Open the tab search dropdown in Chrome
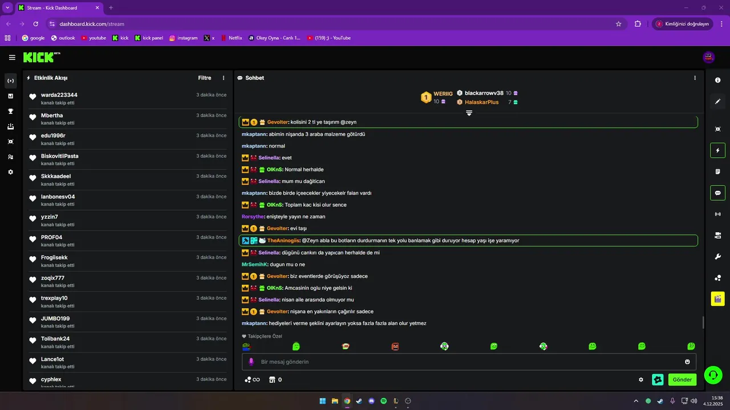 tap(7, 7)
